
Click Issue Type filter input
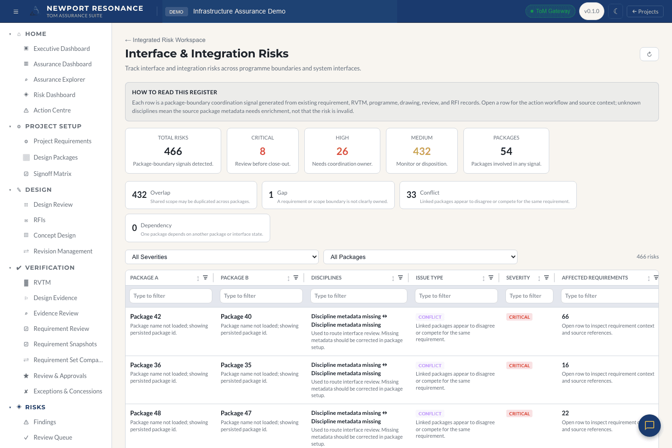pyautogui.click(x=456, y=296)
